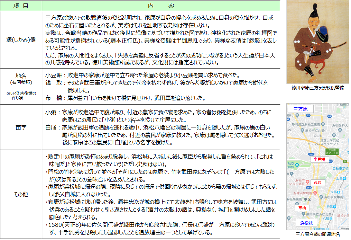Click the Tokugawa Ieyasu portrait image
Screen dimensions: 351x240
pyautogui.click(x=318, y=42)
